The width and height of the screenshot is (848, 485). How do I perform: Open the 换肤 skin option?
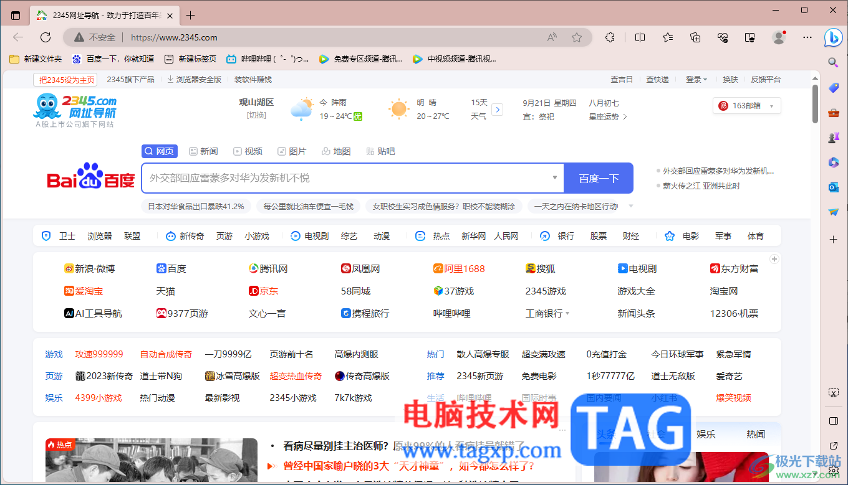click(730, 80)
